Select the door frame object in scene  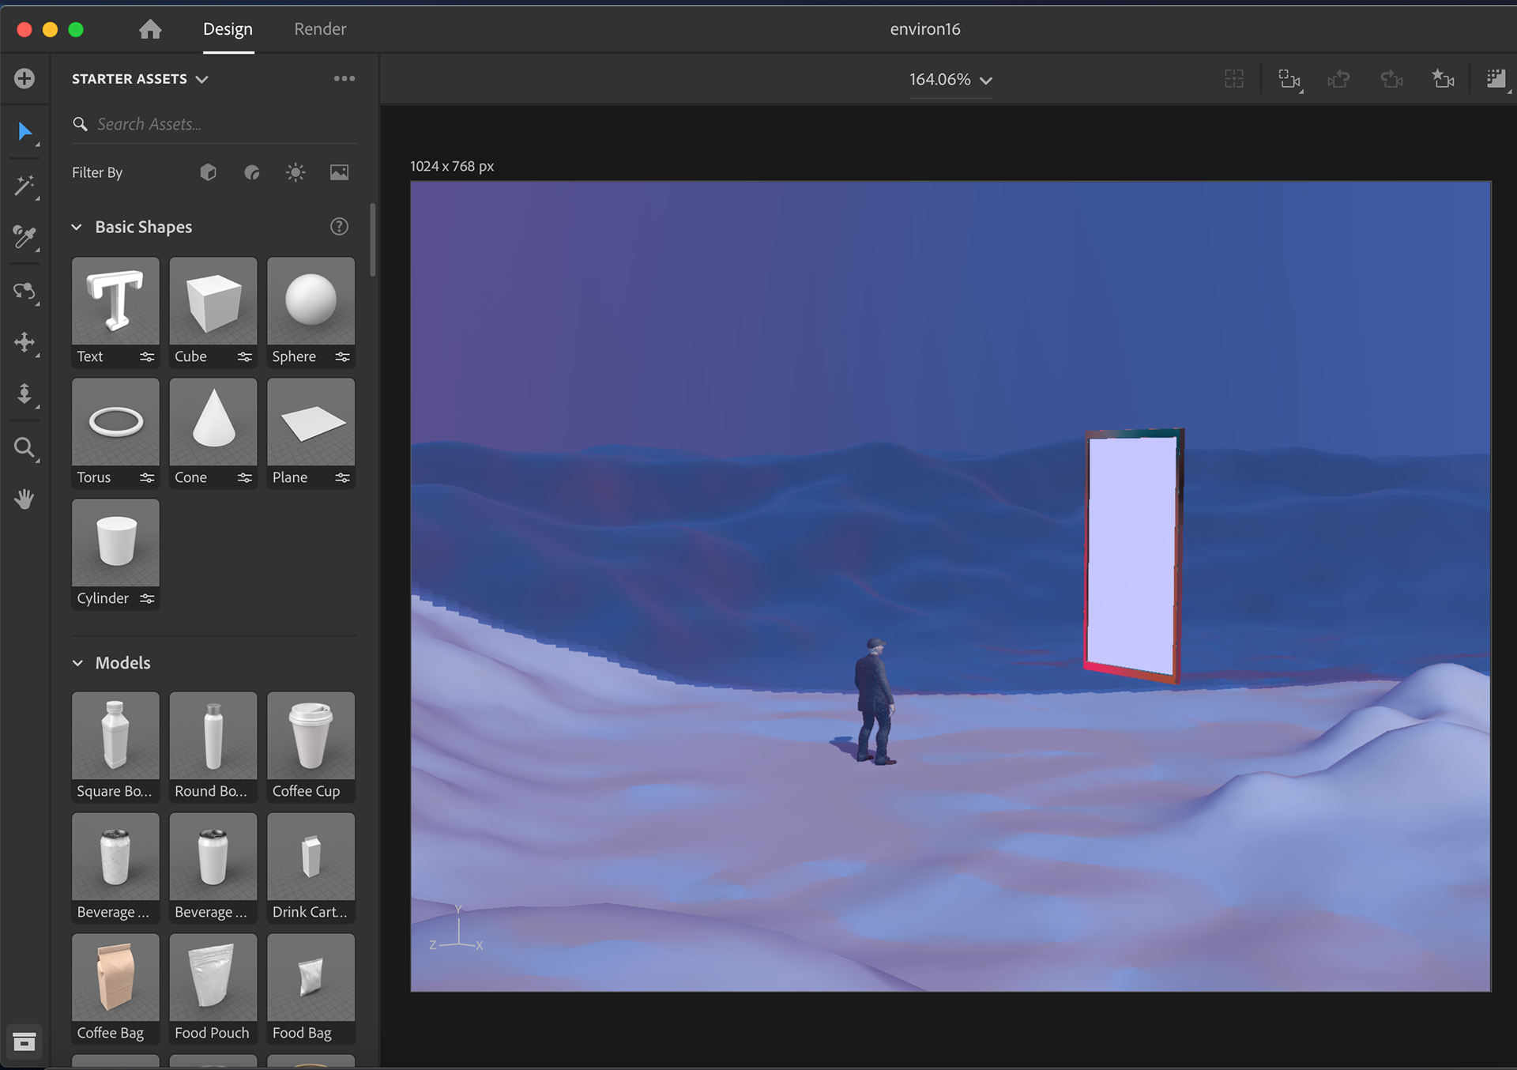click(x=1133, y=556)
